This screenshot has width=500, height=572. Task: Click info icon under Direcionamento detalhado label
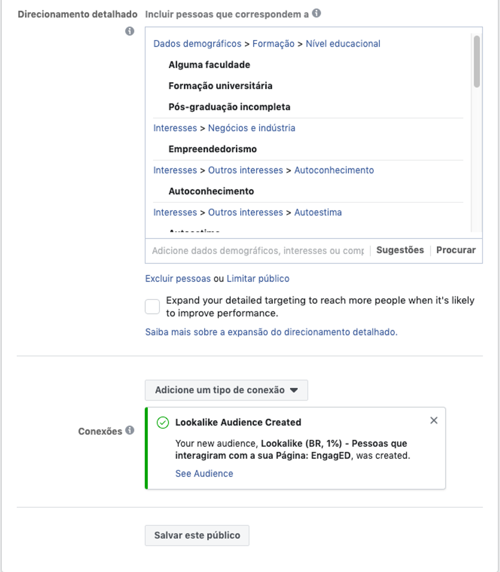click(130, 31)
